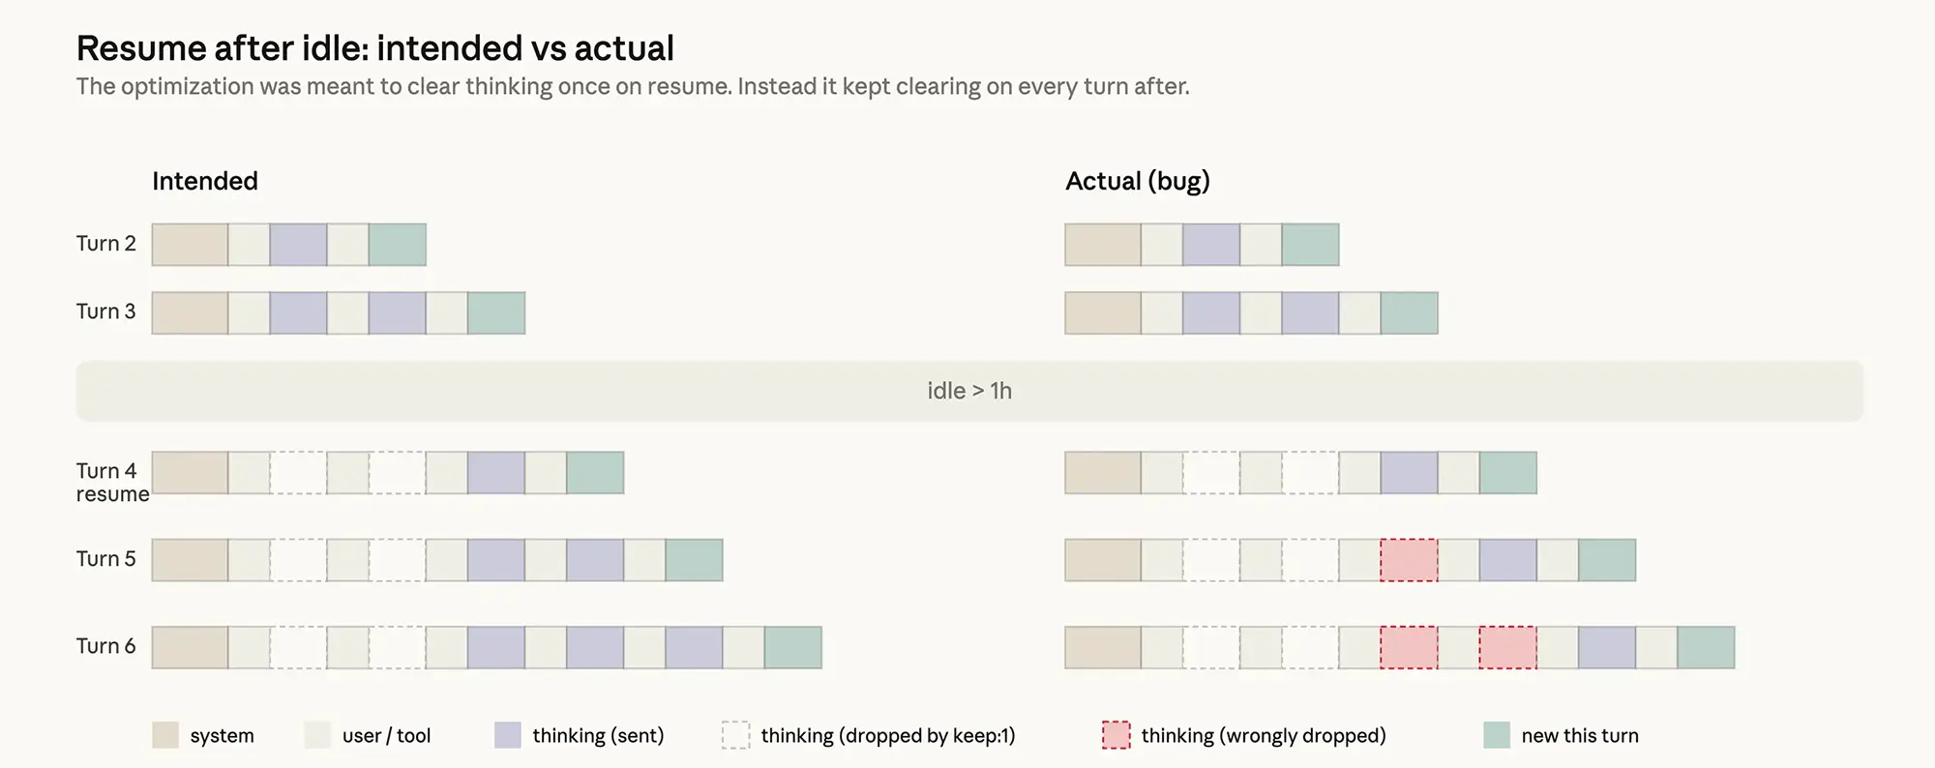
Task: Click the user / tool legend swatch
Action: [318, 735]
